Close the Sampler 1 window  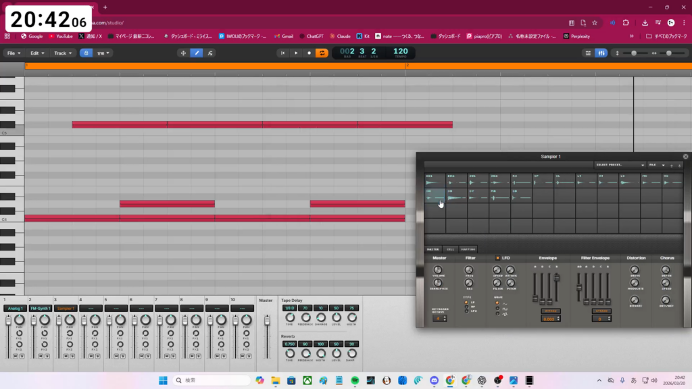(685, 157)
